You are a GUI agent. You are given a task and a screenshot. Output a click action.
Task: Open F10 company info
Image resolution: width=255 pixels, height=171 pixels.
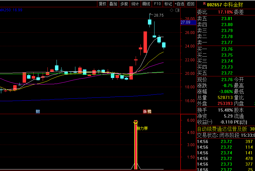tap(157, 4)
